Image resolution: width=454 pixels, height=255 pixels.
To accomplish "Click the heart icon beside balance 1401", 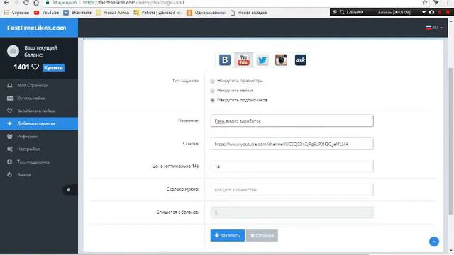I will click(35, 67).
